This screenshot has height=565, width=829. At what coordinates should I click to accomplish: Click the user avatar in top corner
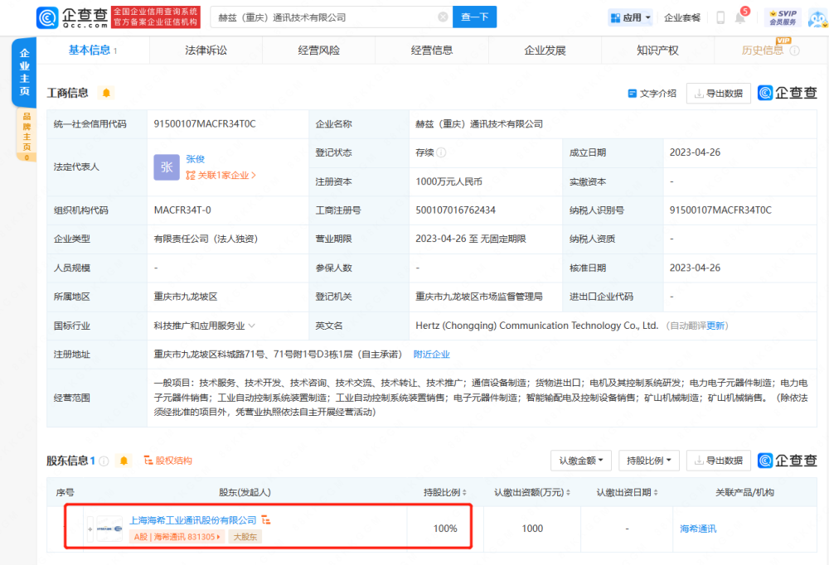coord(818,18)
